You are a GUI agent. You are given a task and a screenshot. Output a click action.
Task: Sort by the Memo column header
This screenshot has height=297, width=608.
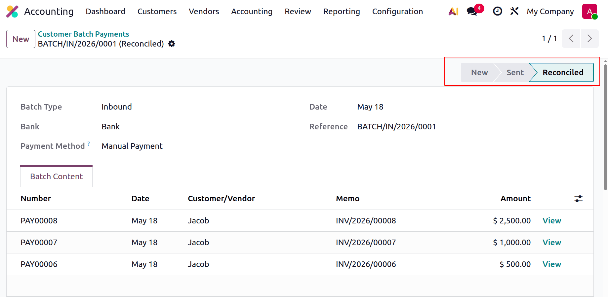pyautogui.click(x=348, y=199)
